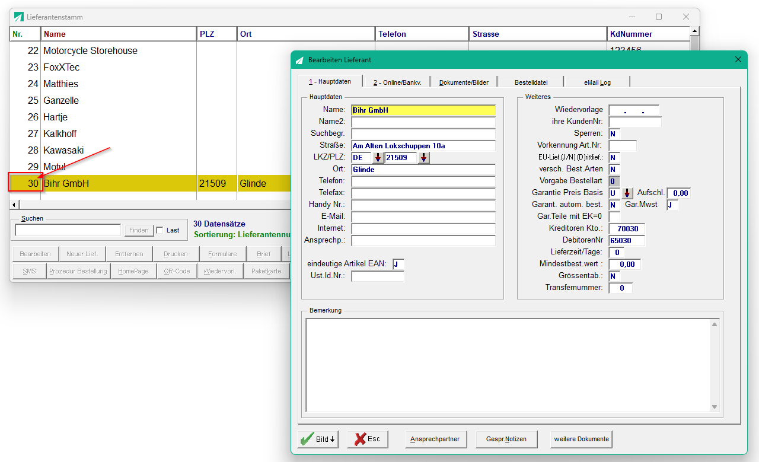Click the Name field containing Bihr GmbH
Image resolution: width=759 pixels, height=462 pixels.
click(423, 110)
